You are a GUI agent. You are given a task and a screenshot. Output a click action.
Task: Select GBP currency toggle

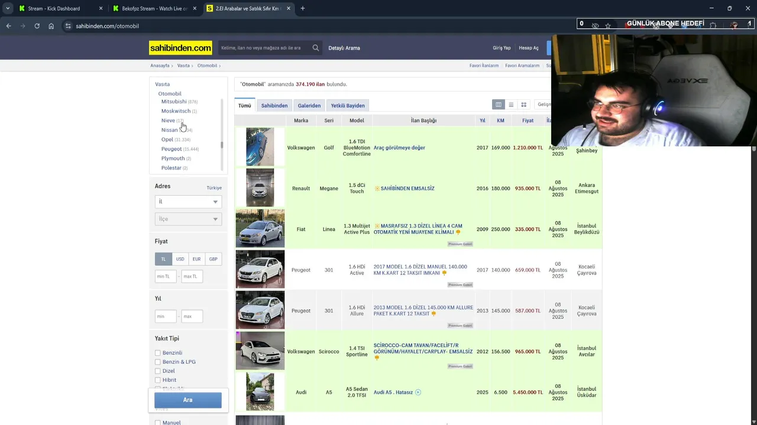tap(213, 259)
